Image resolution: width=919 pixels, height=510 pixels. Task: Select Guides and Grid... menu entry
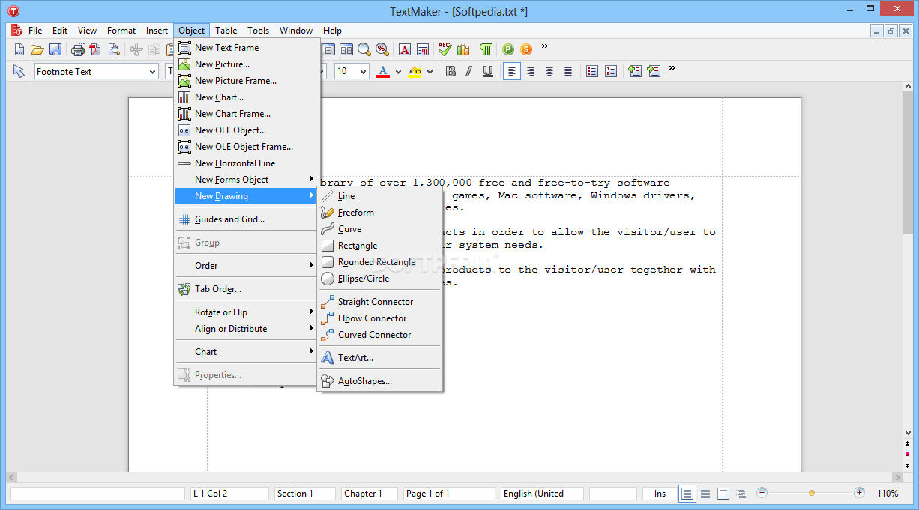(246, 219)
